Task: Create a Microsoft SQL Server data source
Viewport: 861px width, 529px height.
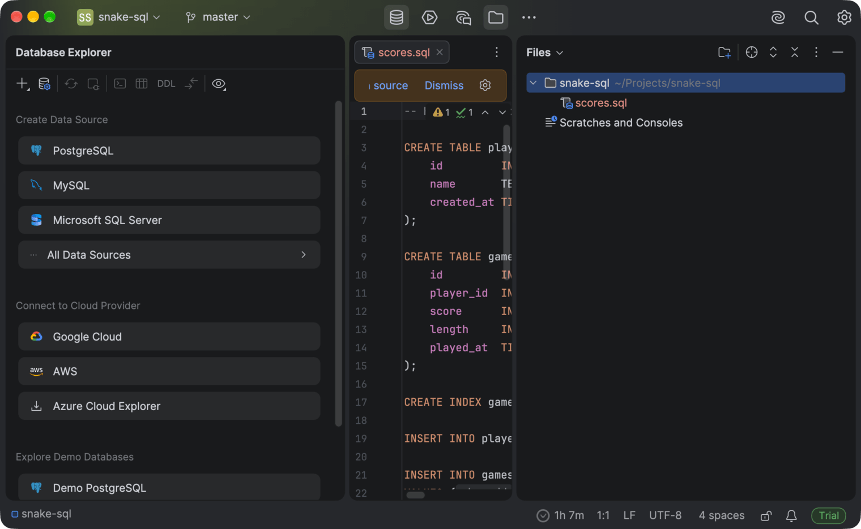Action: click(x=169, y=220)
